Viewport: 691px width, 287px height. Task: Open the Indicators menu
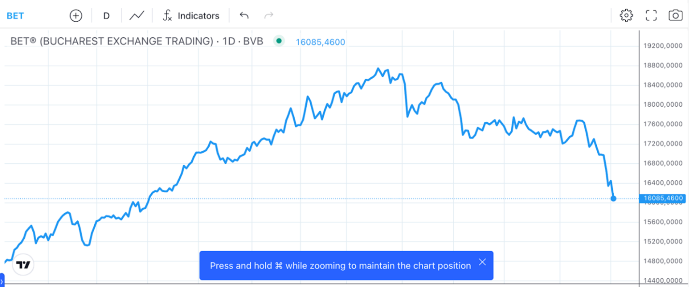[x=198, y=15]
